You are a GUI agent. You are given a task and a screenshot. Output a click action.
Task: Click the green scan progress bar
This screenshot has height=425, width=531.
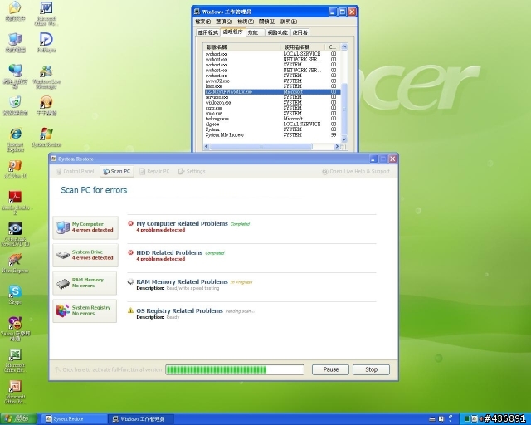235,369
